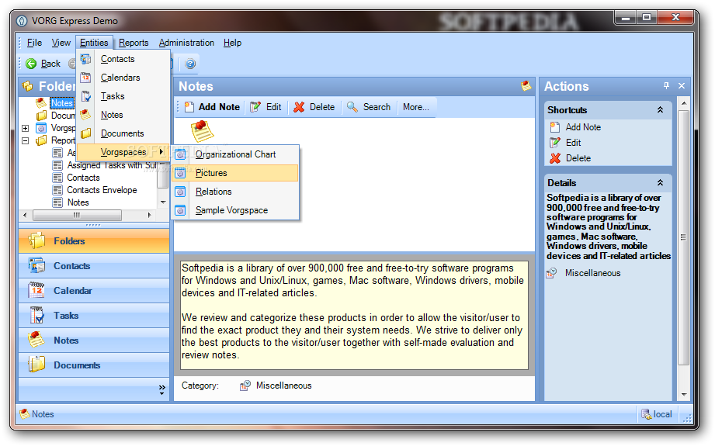715x446 pixels.
Task: Click the Documents menu entry folder icon
Action: [x=85, y=133]
